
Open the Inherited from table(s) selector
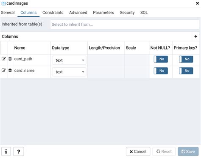click(125, 25)
